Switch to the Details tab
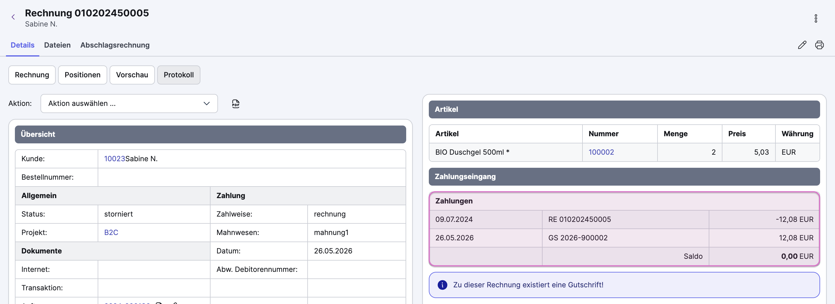The height and width of the screenshot is (304, 835). pyautogui.click(x=22, y=45)
